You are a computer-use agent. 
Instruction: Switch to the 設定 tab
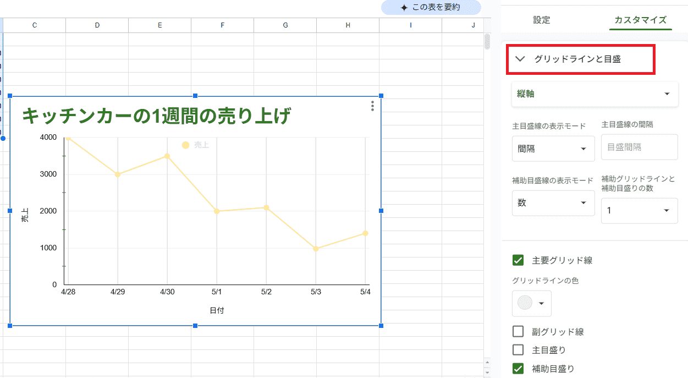point(541,20)
